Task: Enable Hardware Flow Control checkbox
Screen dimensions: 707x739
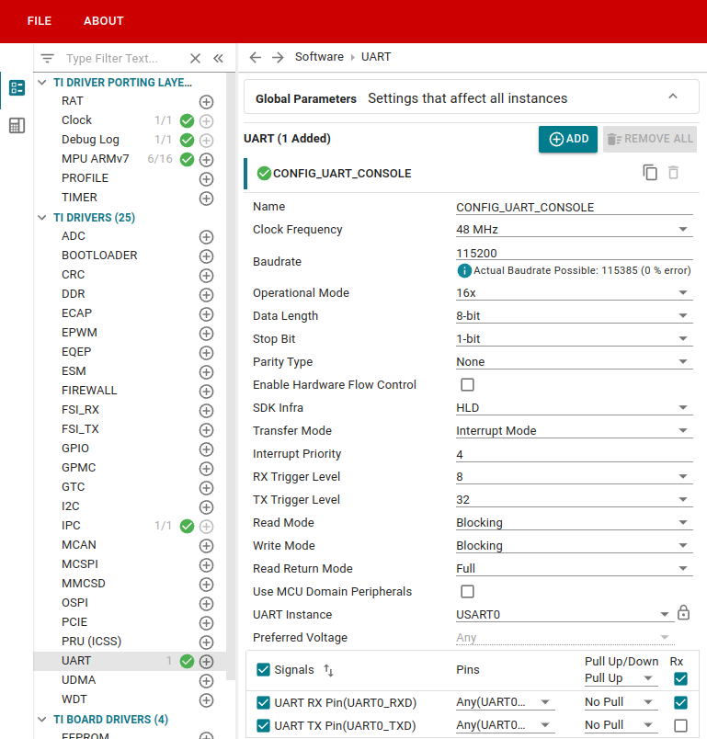Action: (x=467, y=385)
